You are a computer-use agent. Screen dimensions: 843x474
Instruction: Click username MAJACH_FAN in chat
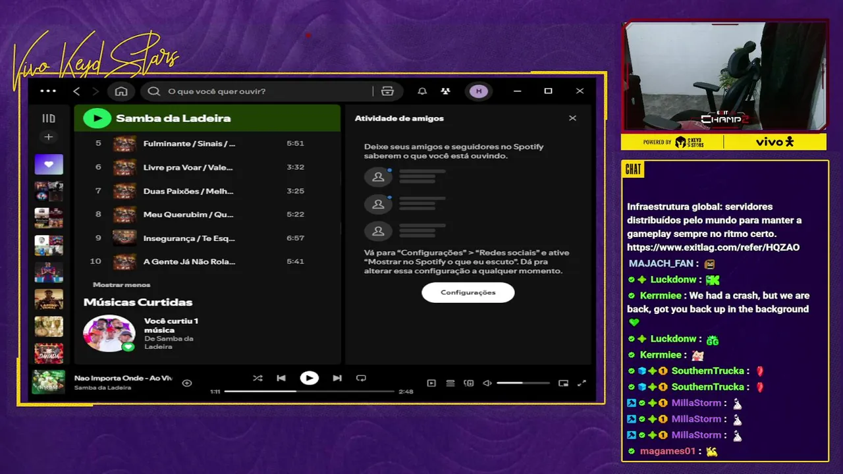661,263
